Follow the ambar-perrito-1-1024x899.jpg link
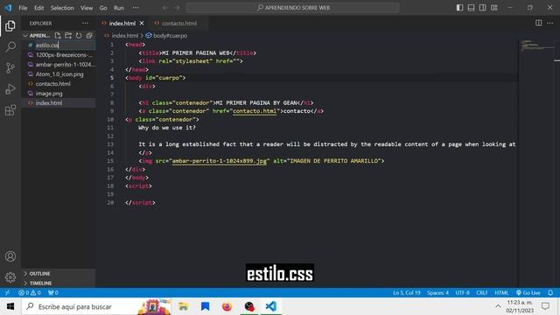560x315 pixels. [x=220, y=161]
